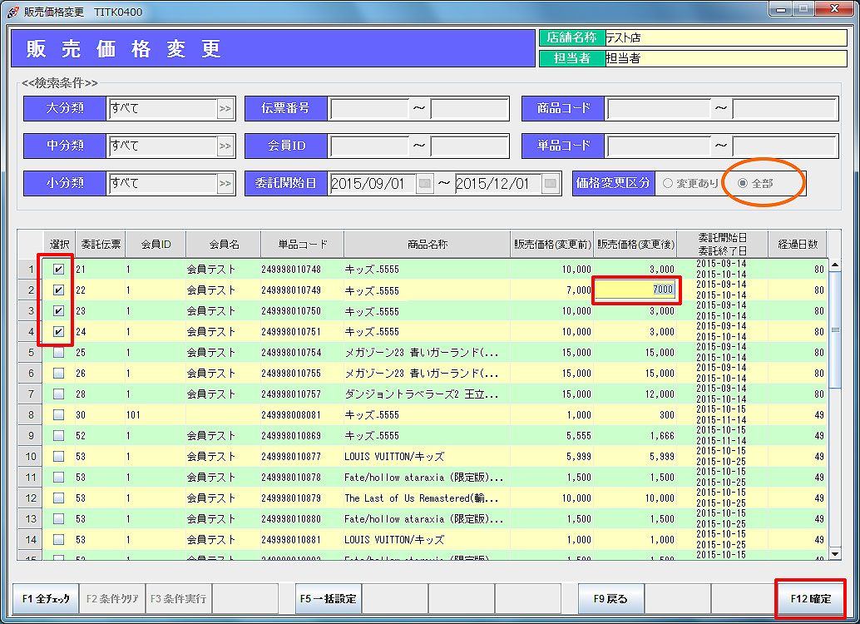Check the selection checkbox for row 8
Screen dimensions: 860x624
pos(58,415)
